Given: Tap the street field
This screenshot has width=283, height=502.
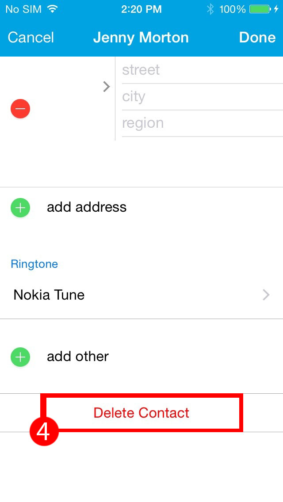Looking at the screenshot, I should (202, 70).
